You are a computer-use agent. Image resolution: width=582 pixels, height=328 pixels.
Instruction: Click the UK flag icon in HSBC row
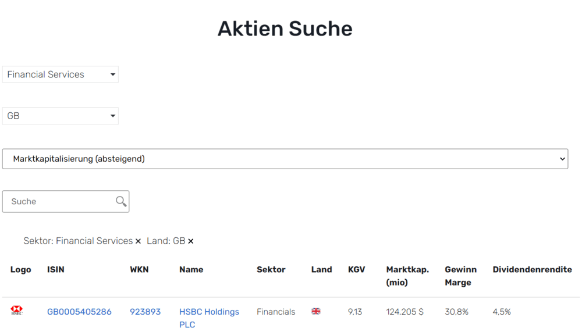pos(316,311)
